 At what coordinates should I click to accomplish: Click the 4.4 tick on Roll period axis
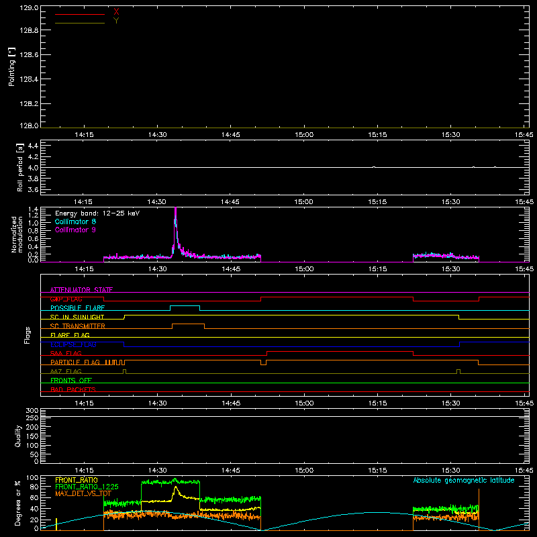tap(33, 146)
